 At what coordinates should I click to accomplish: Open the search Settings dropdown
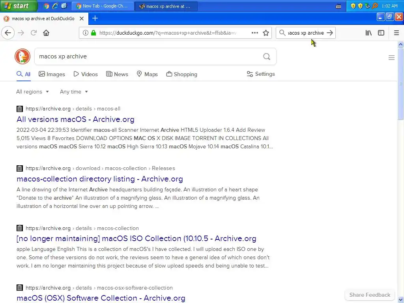[261, 74]
